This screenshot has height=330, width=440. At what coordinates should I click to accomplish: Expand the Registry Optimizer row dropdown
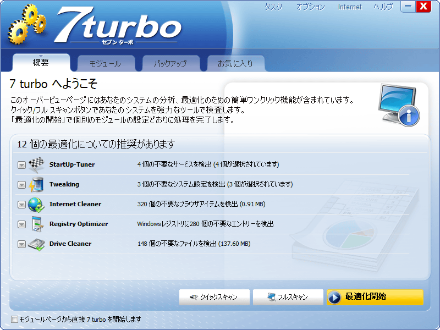(x=21, y=224)
